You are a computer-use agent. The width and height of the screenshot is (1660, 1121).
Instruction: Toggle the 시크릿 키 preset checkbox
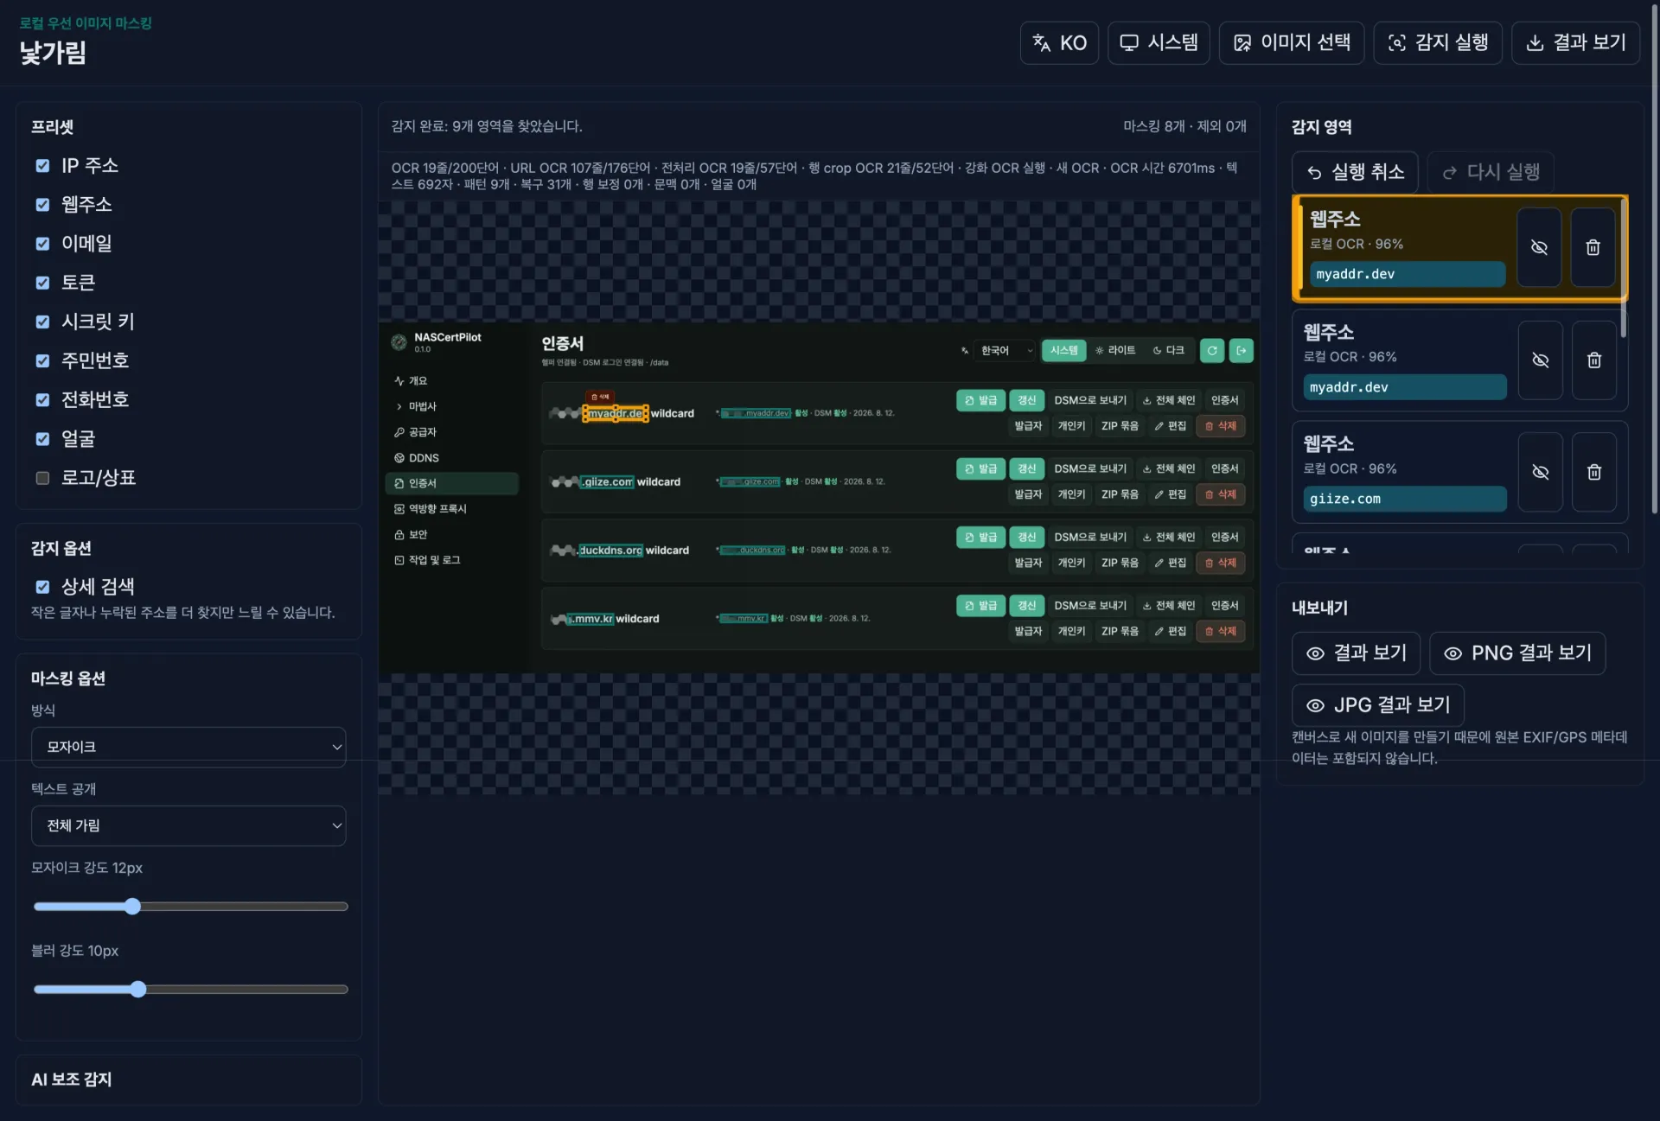coord(42,322)
